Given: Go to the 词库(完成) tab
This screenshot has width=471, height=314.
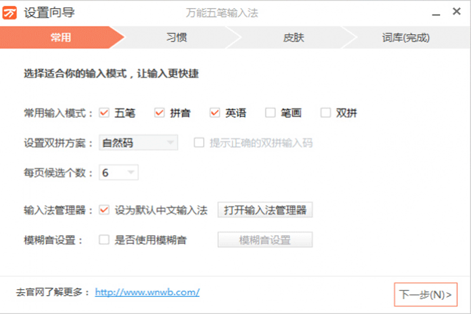Looking at the screenshot, I should [x=406, y=38].
